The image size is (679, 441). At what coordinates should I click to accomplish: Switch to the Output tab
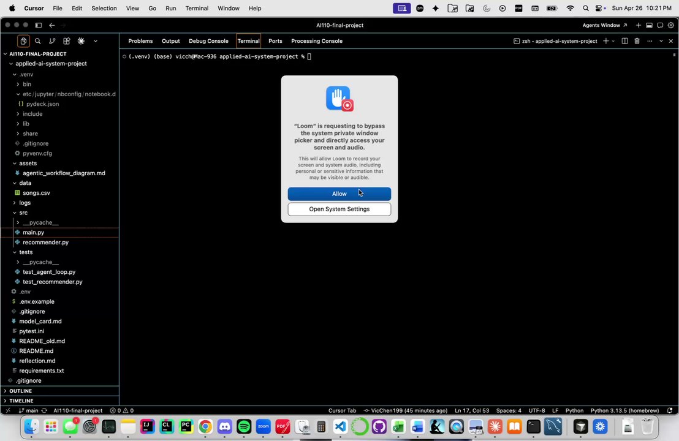[x=170, y=41]
